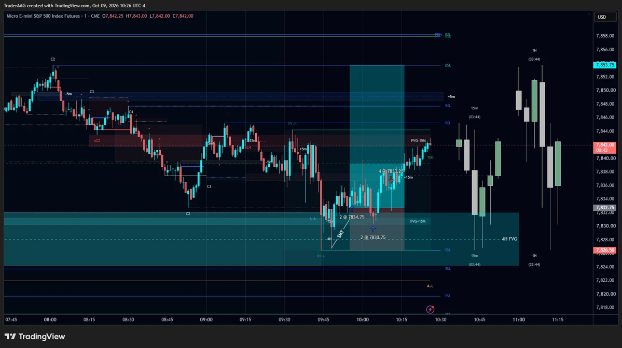Click the FVG-15M label
Screen dimensions: 622x348
tap(418, 140)
